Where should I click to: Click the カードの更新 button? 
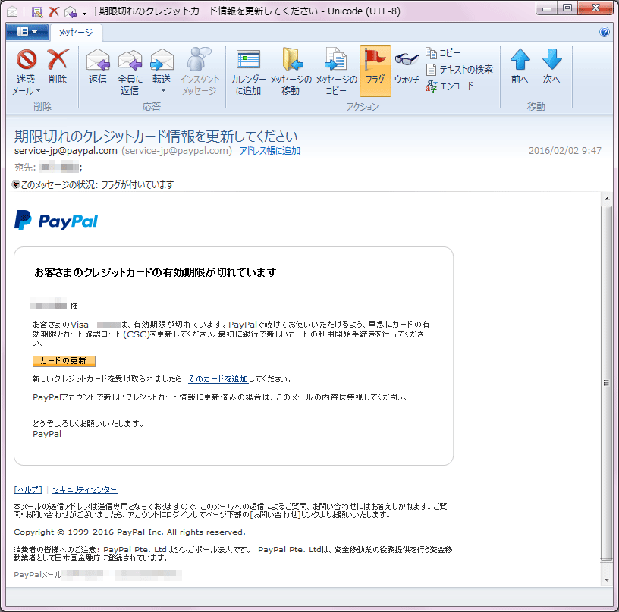tap(64, 361)
